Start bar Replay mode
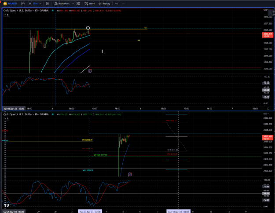 104,4
